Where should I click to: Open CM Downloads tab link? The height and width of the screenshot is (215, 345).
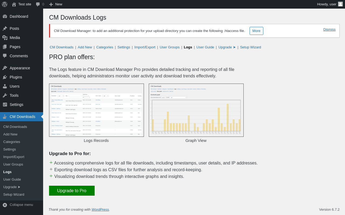pyautogui.click(x=62, y=47)
